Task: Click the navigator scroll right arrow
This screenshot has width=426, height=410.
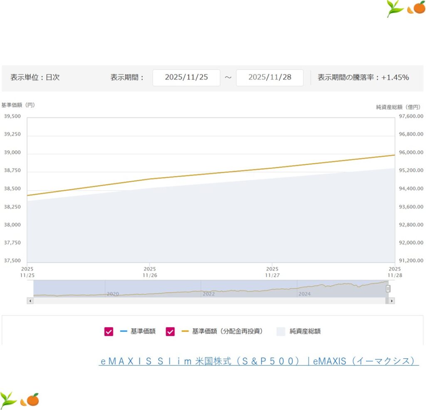Action: [x=391, y=301]
